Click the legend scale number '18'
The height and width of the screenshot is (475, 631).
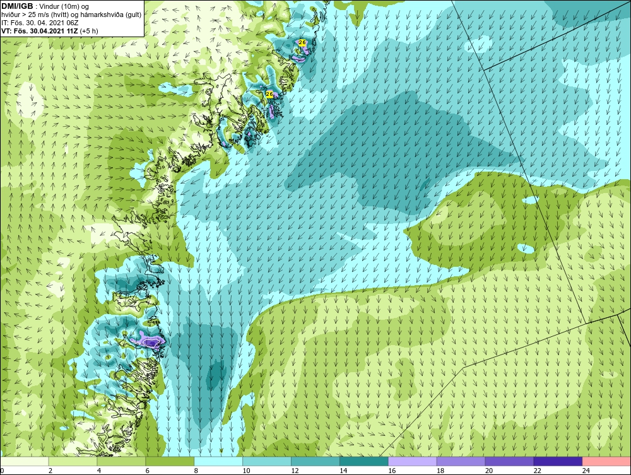(440, 471)
